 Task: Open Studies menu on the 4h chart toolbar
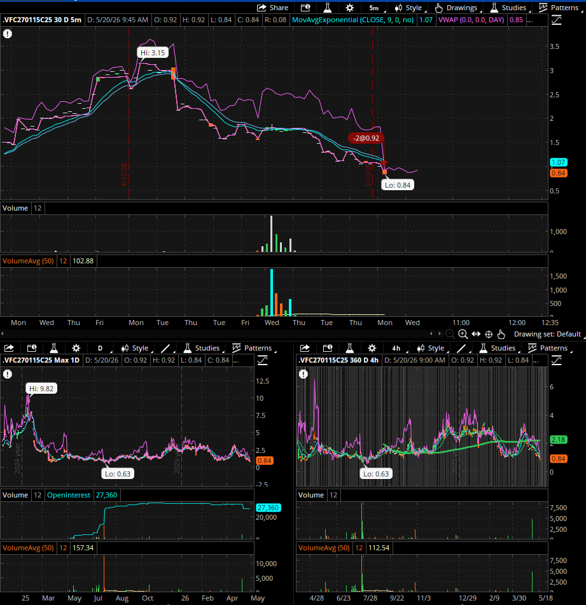pyautogui.click(x=498, y=348)
